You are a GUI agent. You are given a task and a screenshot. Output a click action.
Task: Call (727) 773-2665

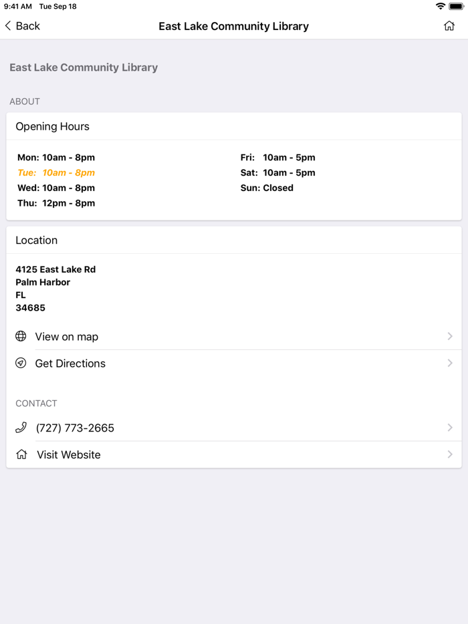pyautogui.click(x=75, y=428)
